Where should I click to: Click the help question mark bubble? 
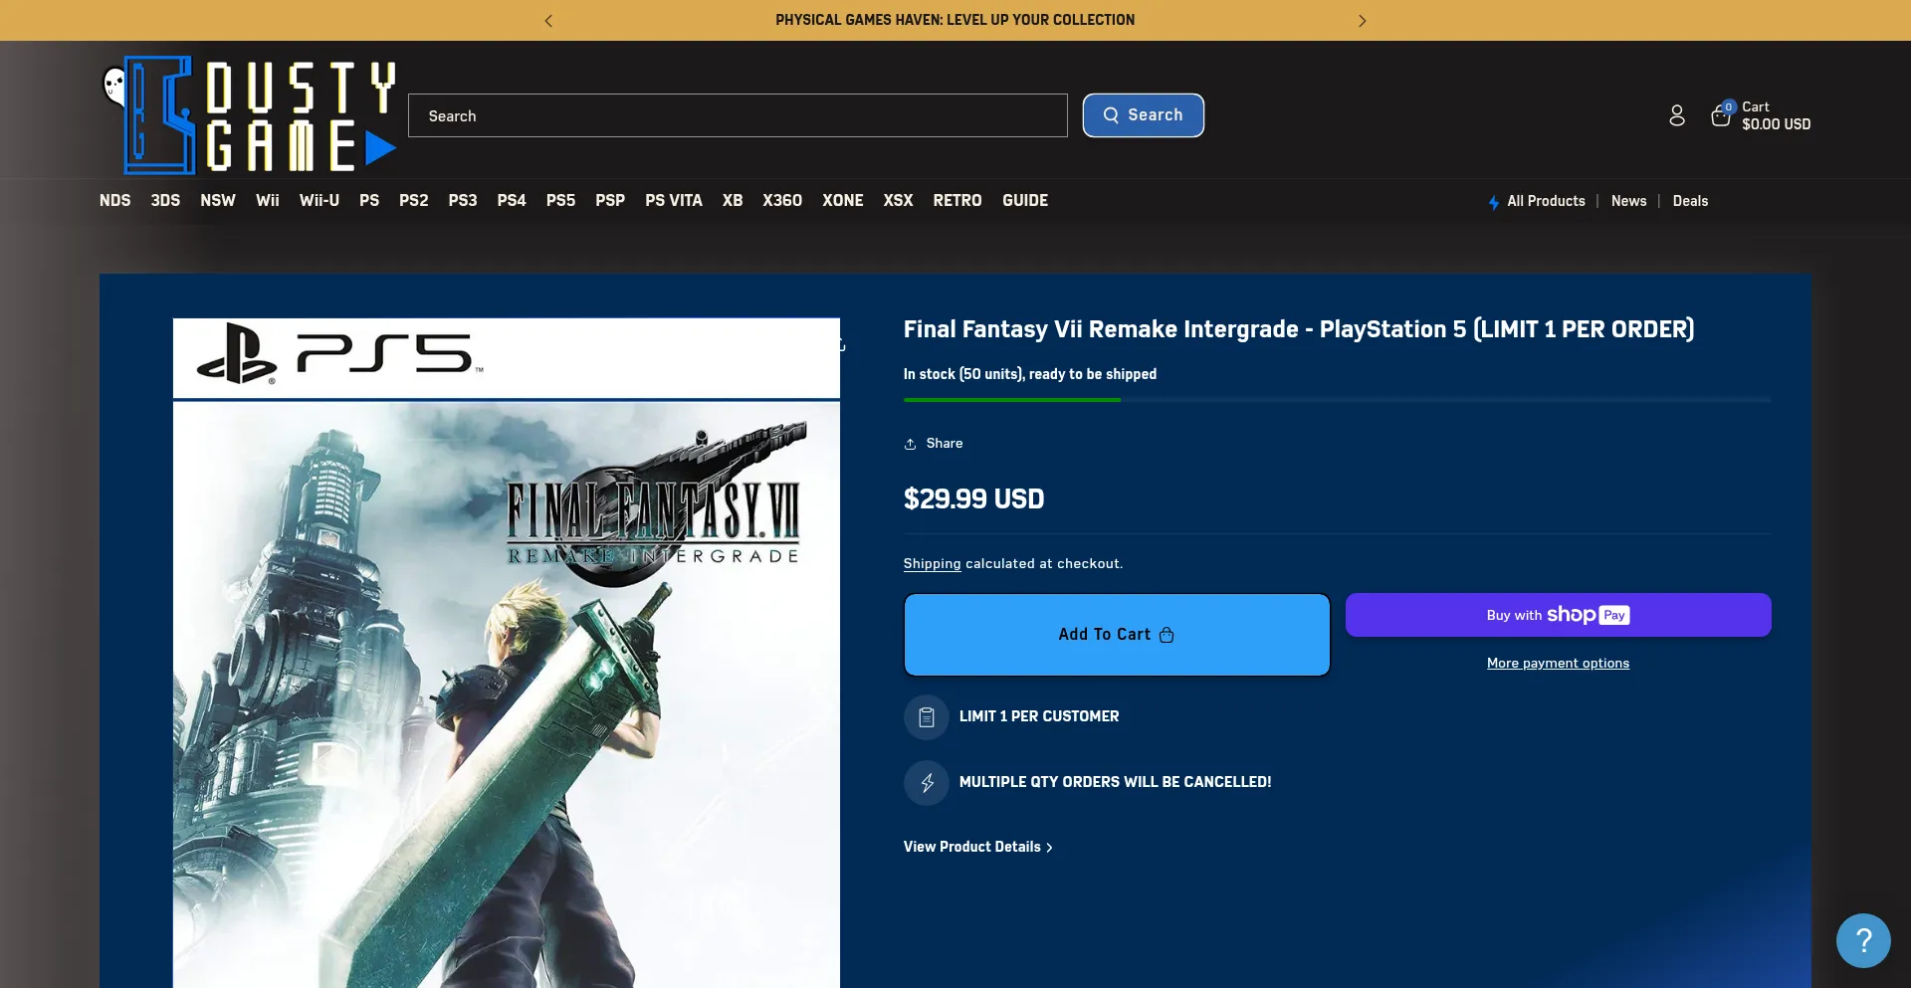pos(1862,940)
